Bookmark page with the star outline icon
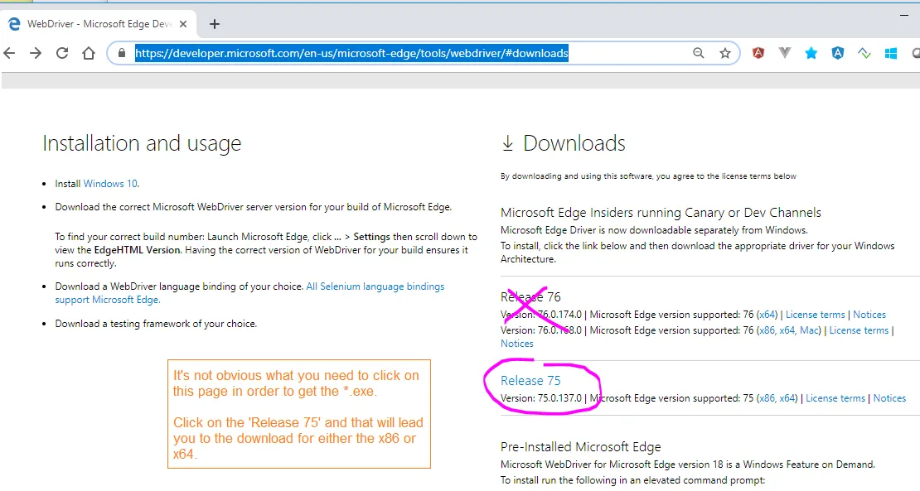Image resolution: width=920 pixels, height=491 pixels. pyautogui.click(x=725, y=53)
